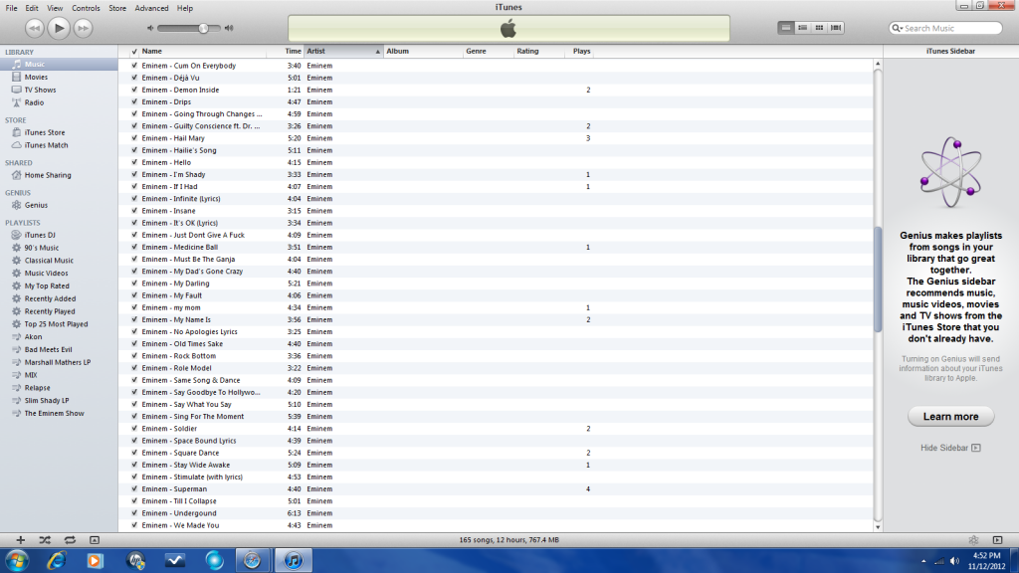Uncheck Eminem - Medicine Ball
This screenshot has height=573, width=1019.
[134, 247]
